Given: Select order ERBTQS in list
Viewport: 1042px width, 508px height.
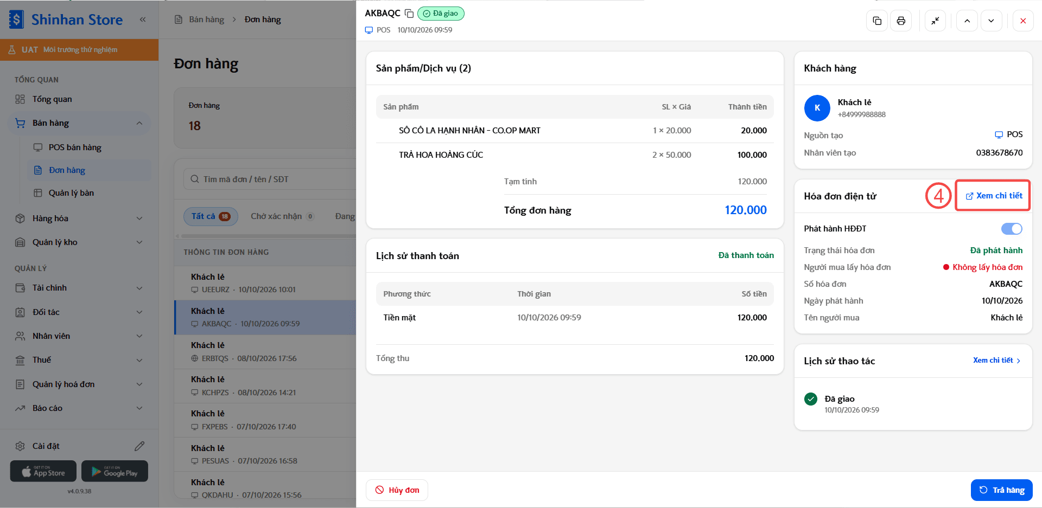Looking at the screenshot, I should (265, 352).
